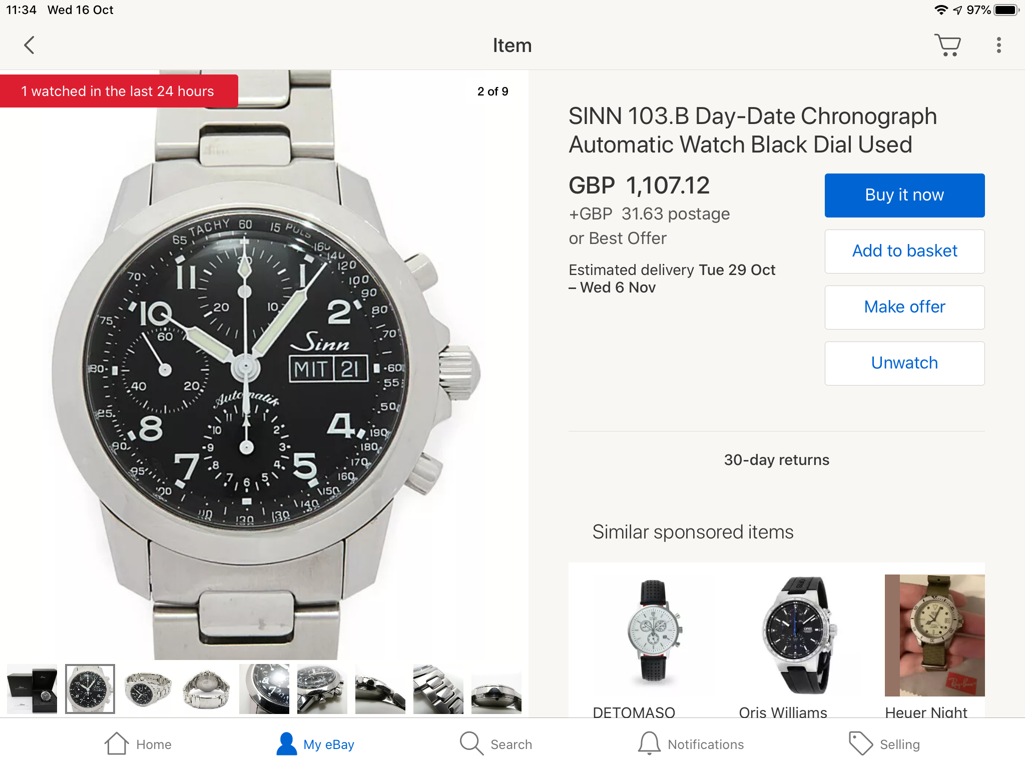Tap the My eBay person icon
1025x768 pixels.
coord(286,743)
